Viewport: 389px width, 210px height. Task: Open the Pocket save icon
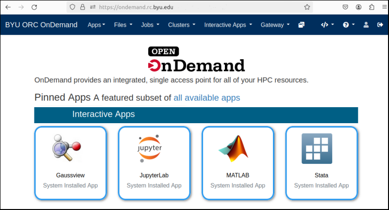click(x=345, y=7)
